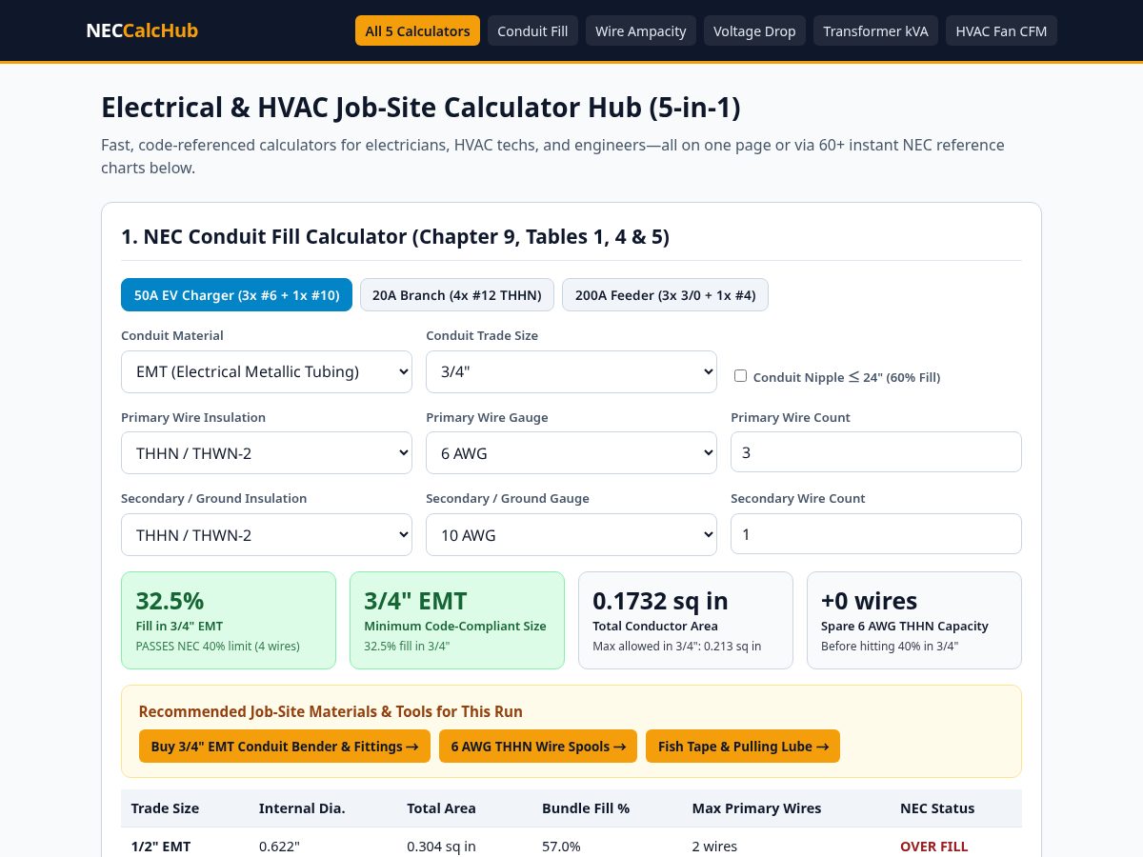
Task: Load the 200A Feeder preset
Action: (665, 295)
